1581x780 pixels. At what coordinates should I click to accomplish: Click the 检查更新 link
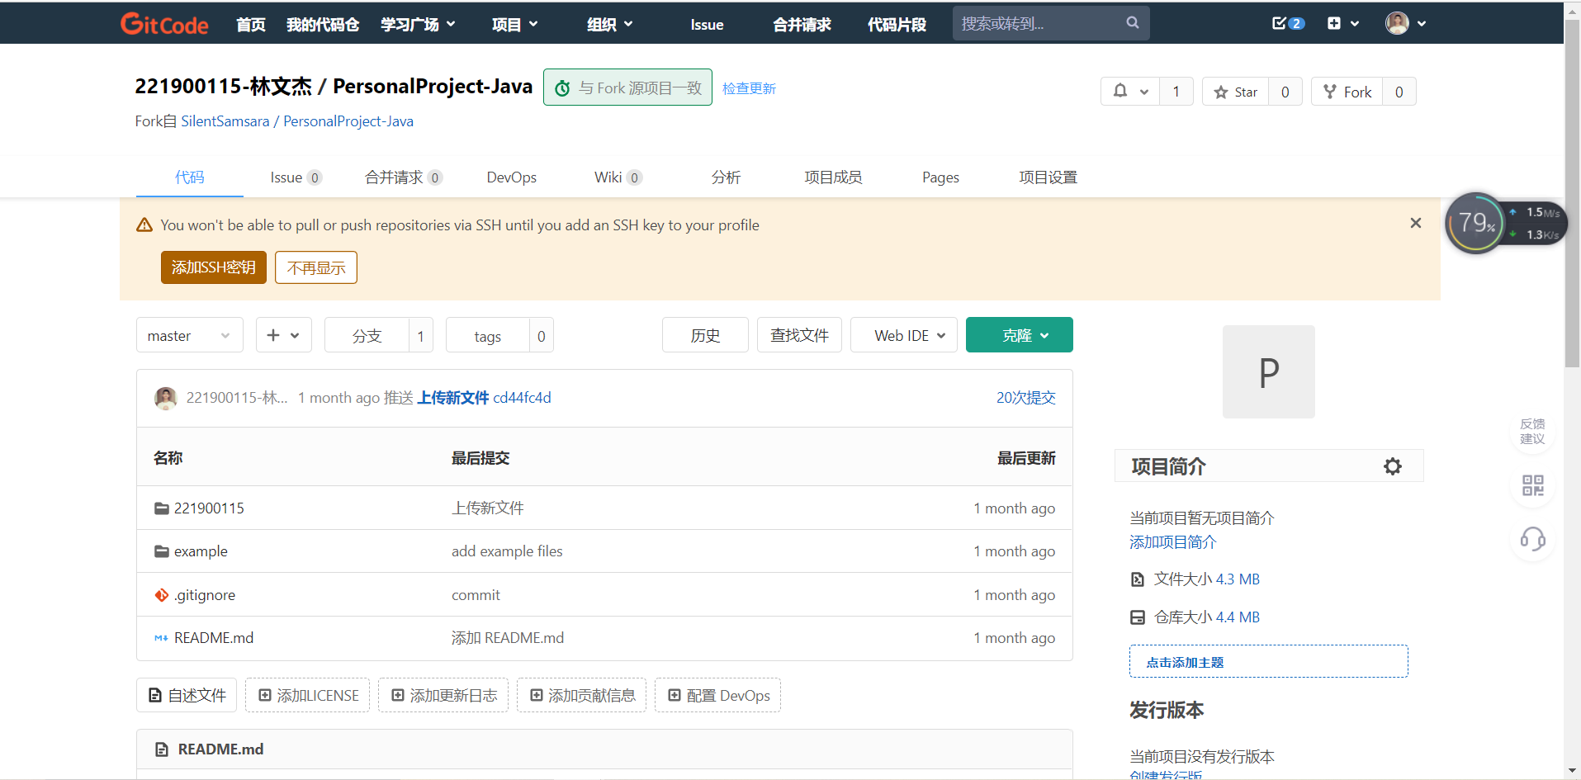click(x=749, y=88)
